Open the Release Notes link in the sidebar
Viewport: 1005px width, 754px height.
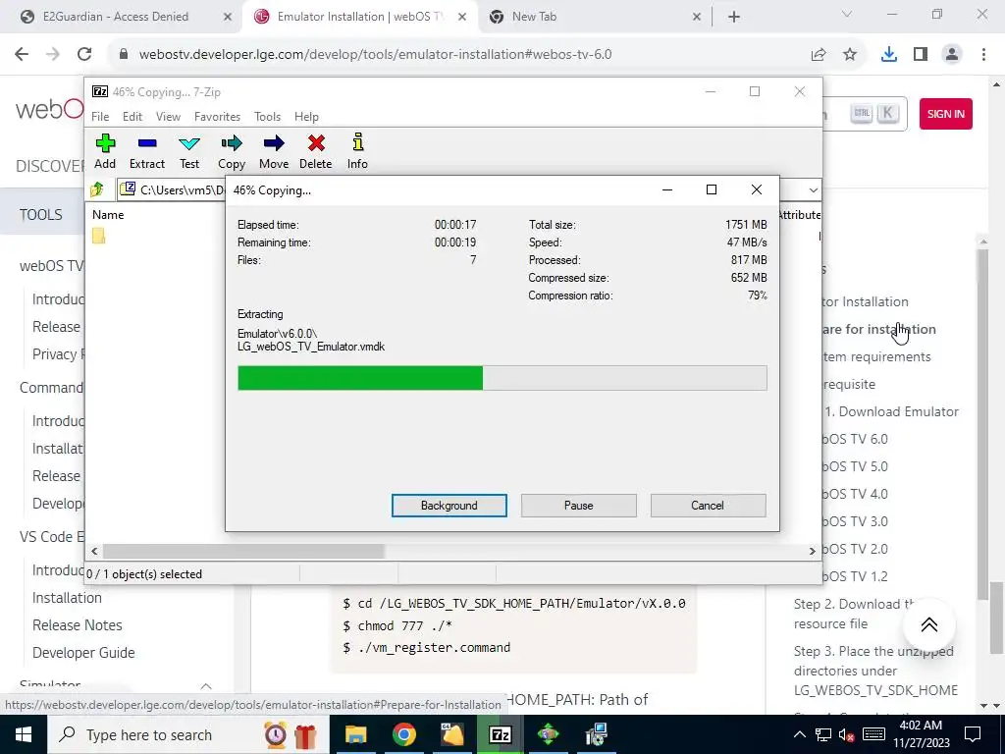coord(77,625)
